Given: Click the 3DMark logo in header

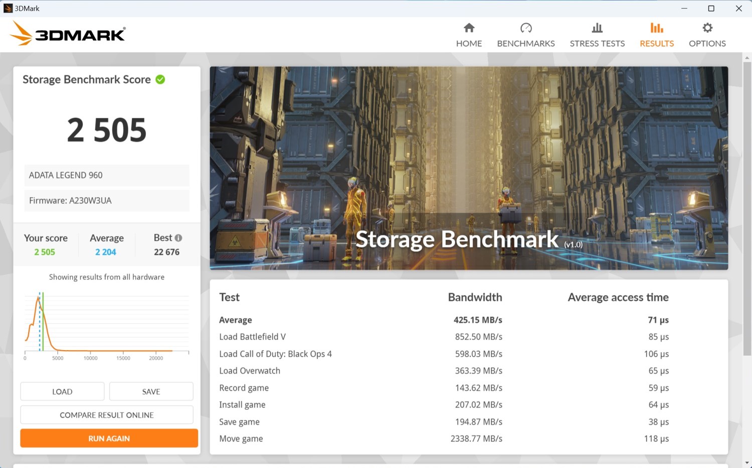Looking at the screenshot, I should [x=68, y=34].
